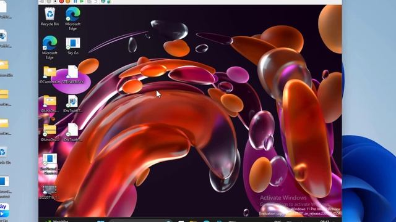The width and height of the screenshot is (396, 222).
Task: Pause the virtual machine with blue pause icon
Action: point(75,1)
